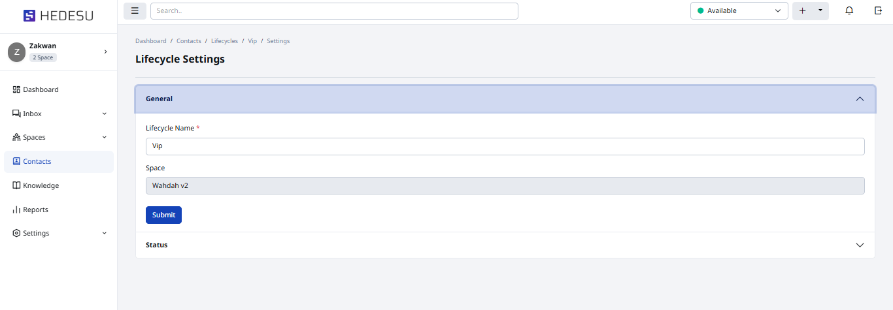Click the logout icon in the header
The height and width of the screenshot is (310, 893).
(878, 10)
